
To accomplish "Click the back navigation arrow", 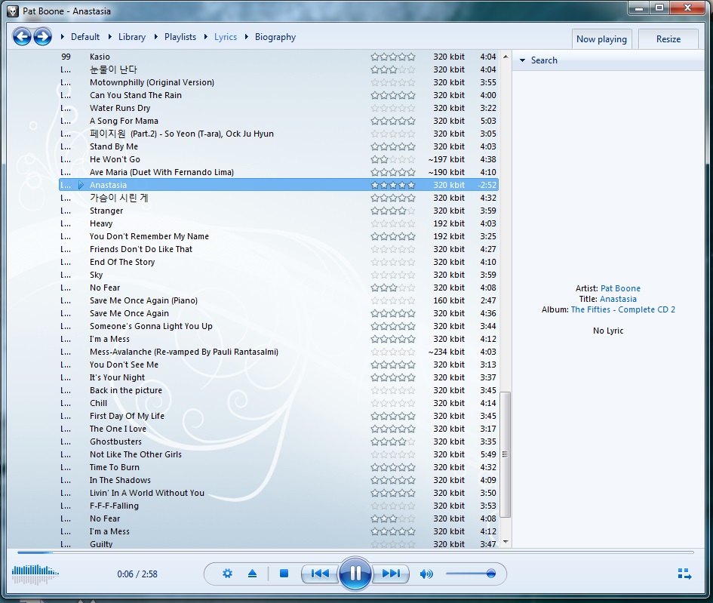I will tap(22, 36).
